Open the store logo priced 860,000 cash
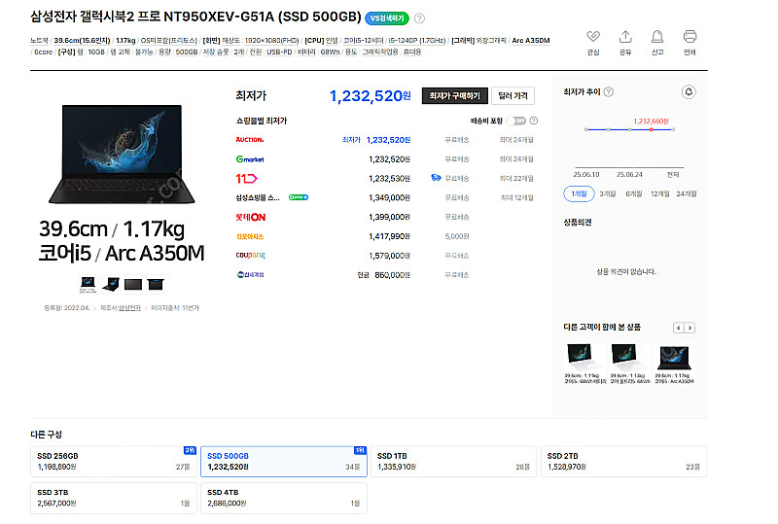 pos(250,274)
